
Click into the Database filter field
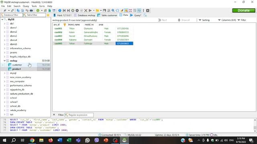[x=12, y=15]
